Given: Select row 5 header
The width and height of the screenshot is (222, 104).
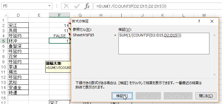Looking at the screenshot, I should [x=4, y=41].
